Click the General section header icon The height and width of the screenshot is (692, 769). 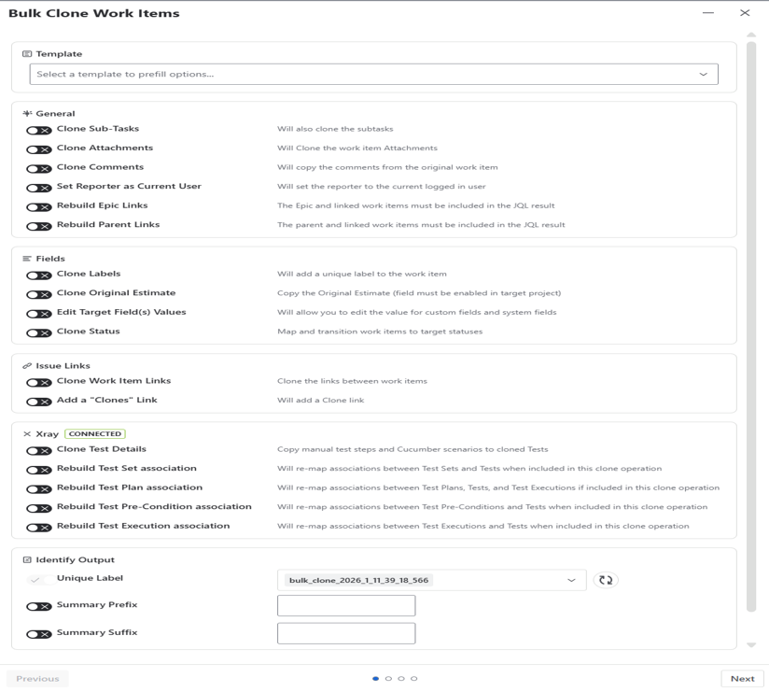click(27, 114)
